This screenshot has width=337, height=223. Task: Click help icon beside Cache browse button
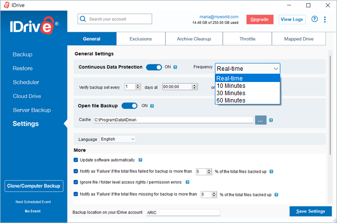[271, 120]
